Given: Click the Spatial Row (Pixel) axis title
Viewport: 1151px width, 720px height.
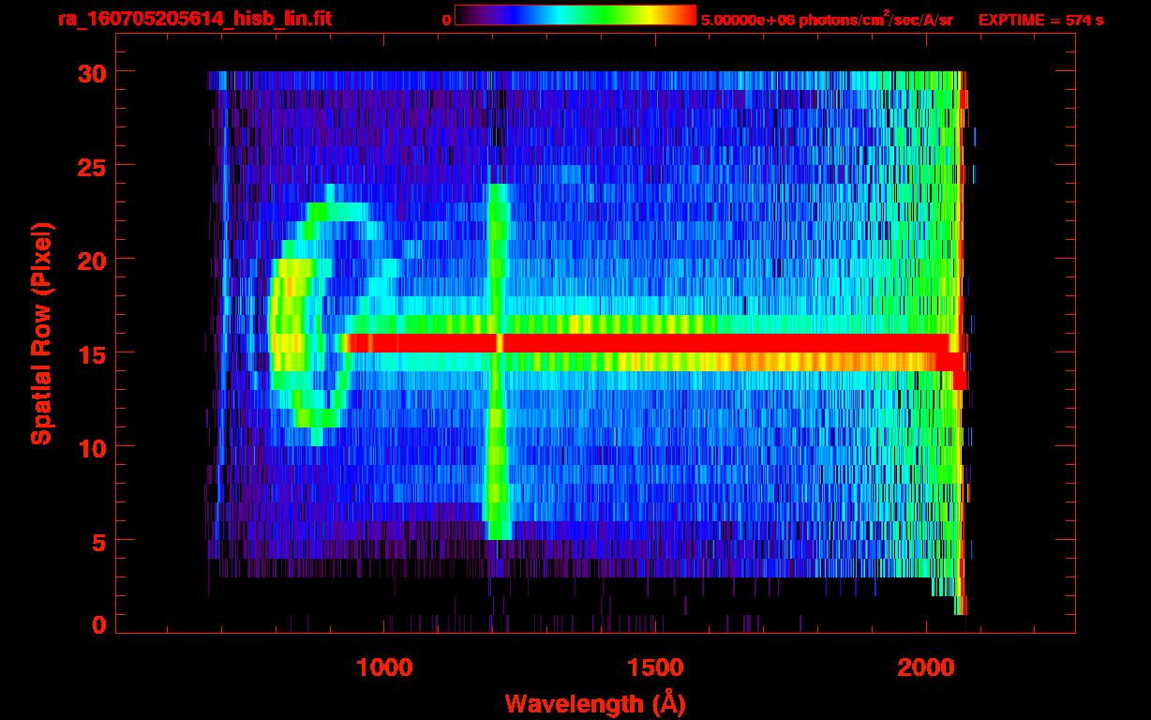Looking at the screenshot, I should pos(42,333).
